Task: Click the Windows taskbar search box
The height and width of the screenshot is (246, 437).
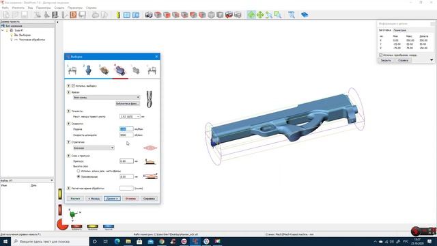Action: tap(50, 241)
